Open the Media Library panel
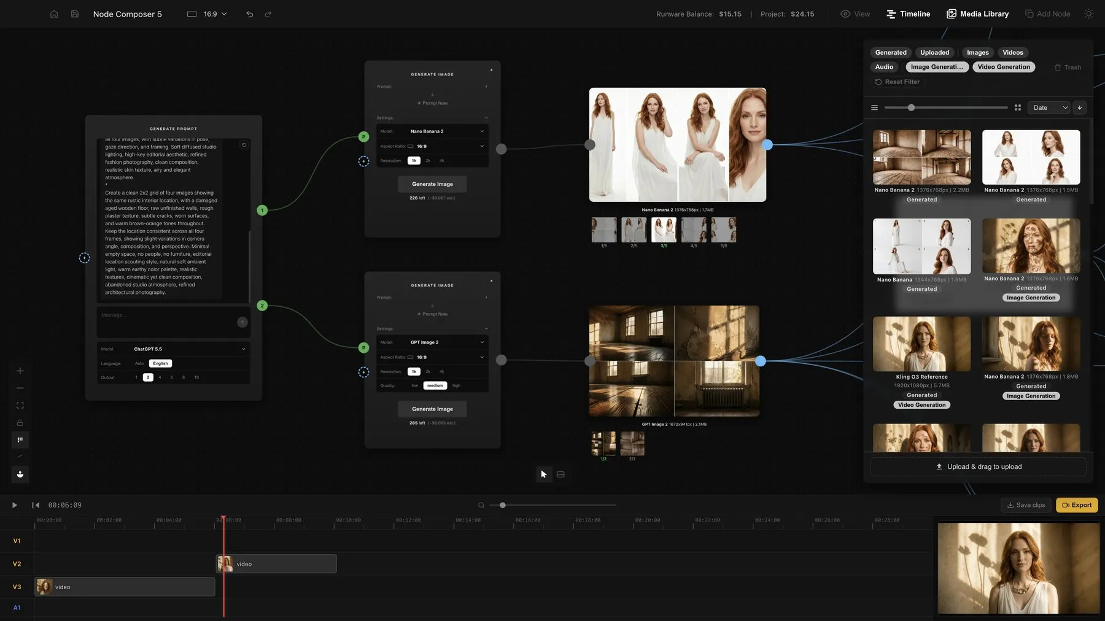The image size is (1105, 621). [x=977, y=13]
